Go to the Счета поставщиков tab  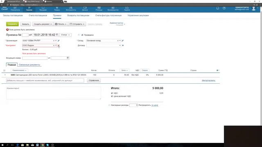coord(38,16)
